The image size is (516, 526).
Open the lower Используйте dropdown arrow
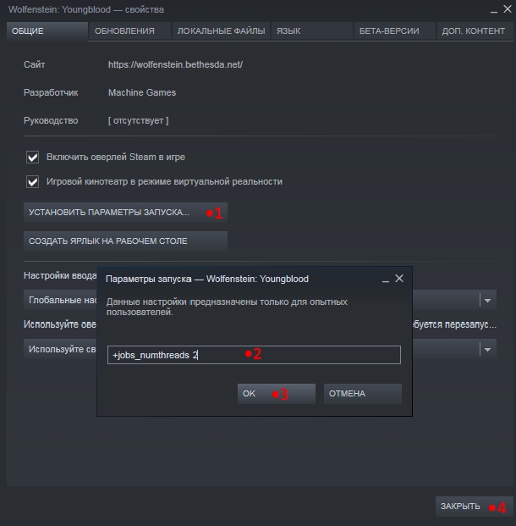[487, 349]
